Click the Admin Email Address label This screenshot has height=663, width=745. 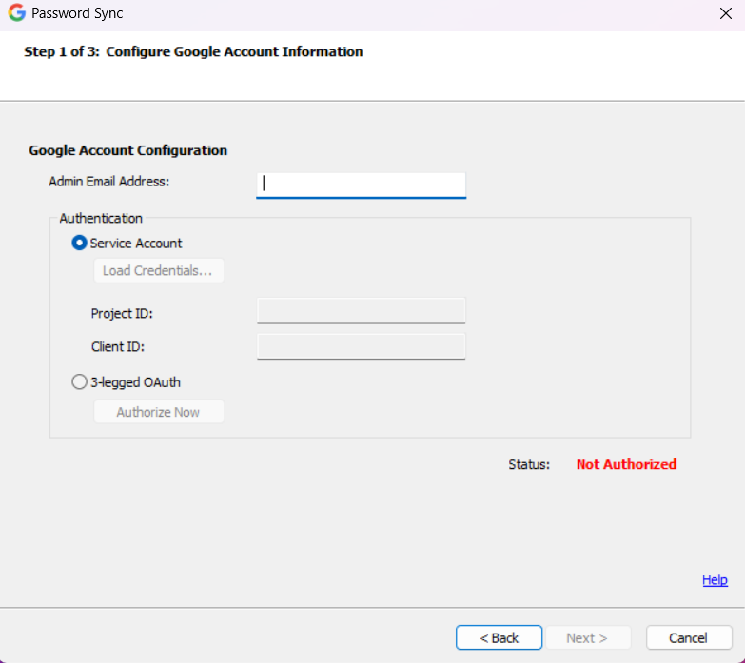tap(108, 182)
